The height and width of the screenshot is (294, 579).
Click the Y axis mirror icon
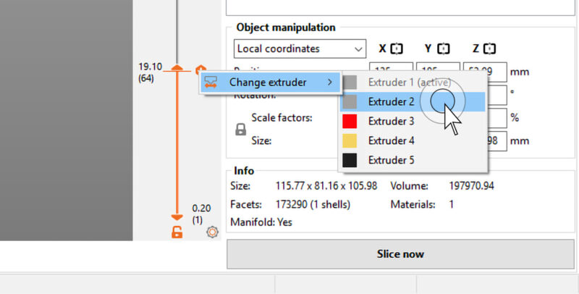coord(443,49)
